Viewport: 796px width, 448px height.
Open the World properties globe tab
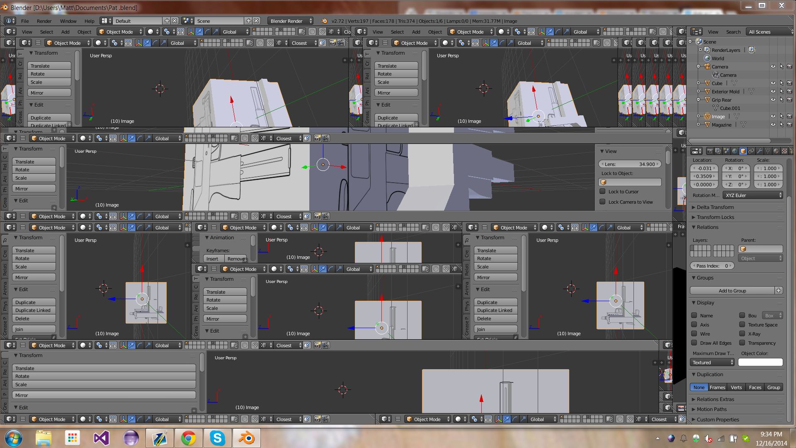point(735,151)
